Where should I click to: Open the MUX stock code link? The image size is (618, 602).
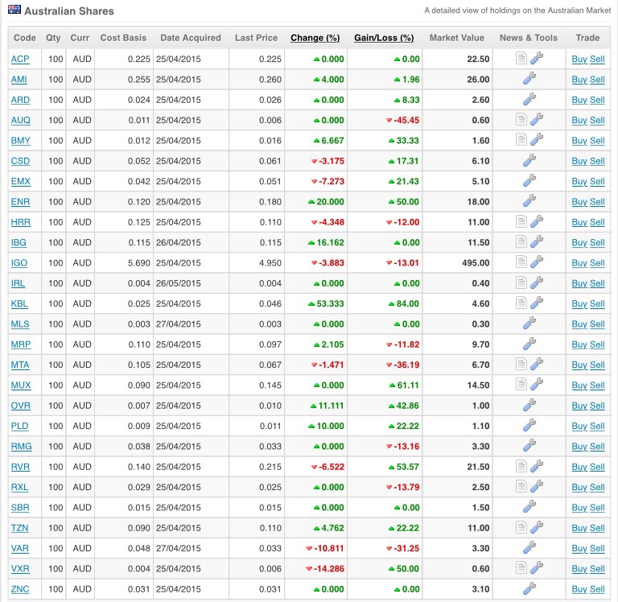(x=21, y=386)
